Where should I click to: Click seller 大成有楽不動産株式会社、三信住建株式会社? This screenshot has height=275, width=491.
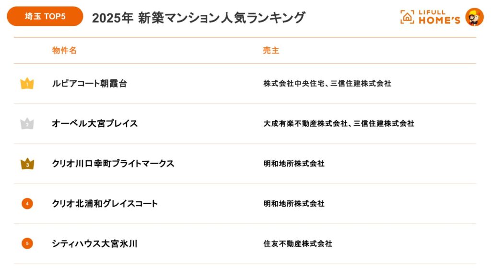point(339,123)
